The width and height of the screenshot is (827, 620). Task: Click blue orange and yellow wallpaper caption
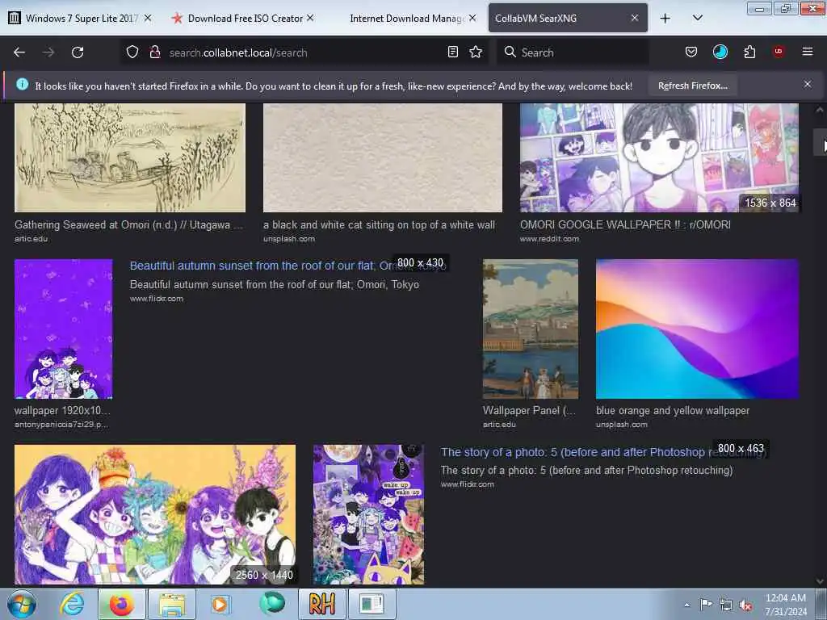pyautogui.click(x=673, y=410)
